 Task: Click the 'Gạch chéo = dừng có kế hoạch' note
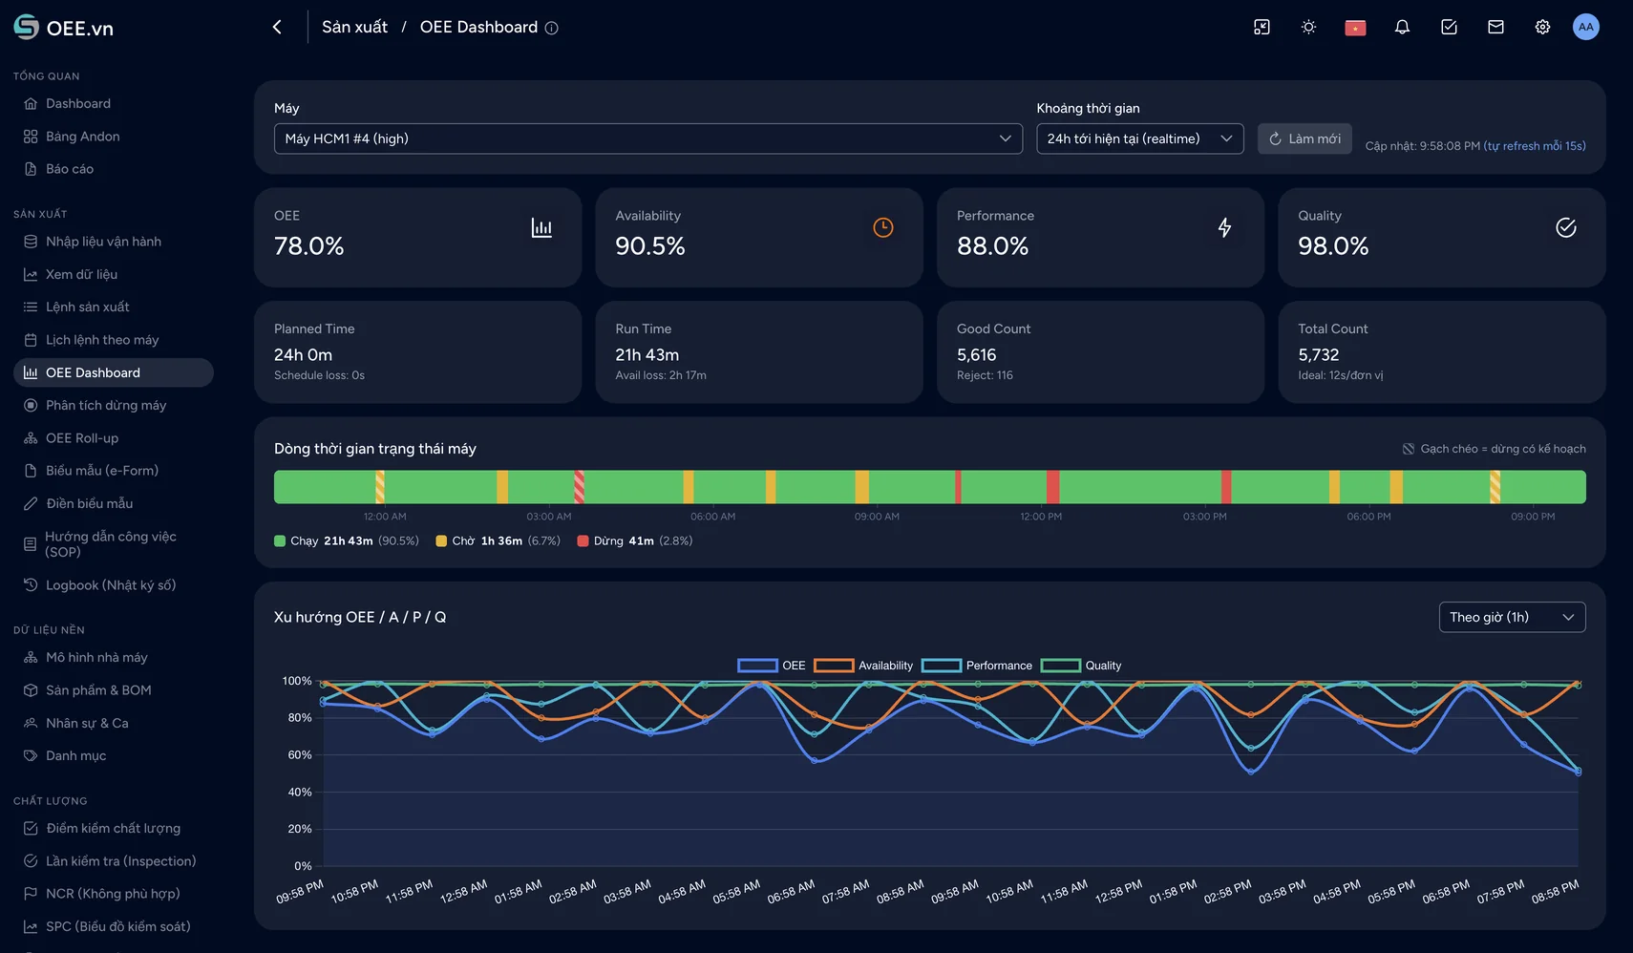pyautogui.click(x=1495, y=449)
